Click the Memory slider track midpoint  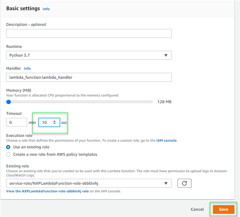pyautogui.click(x=81, y=102)
